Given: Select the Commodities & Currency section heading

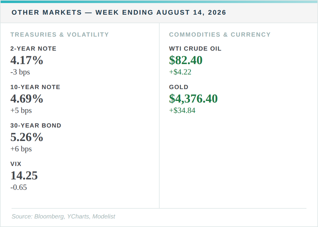Looking at the screenshot, I should tap(220, 34).
